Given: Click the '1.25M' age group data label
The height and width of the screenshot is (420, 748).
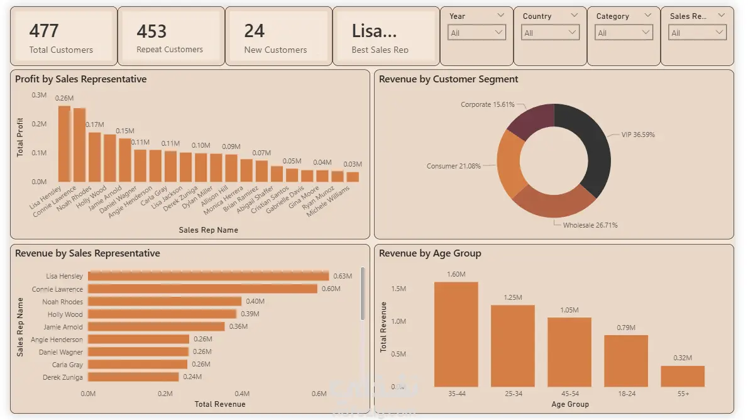Looking at the screenshot, I should (x=513, y=297).
